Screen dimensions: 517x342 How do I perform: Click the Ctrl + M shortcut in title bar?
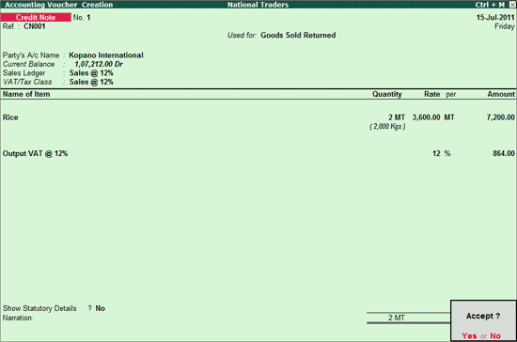(490, 5)
